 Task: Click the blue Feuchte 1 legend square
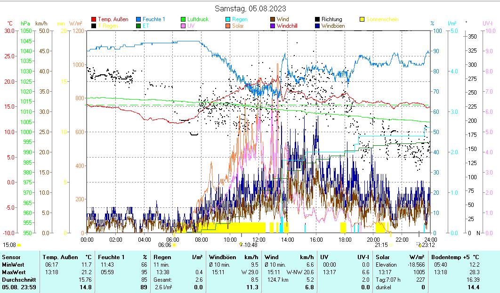click(139, 20)
